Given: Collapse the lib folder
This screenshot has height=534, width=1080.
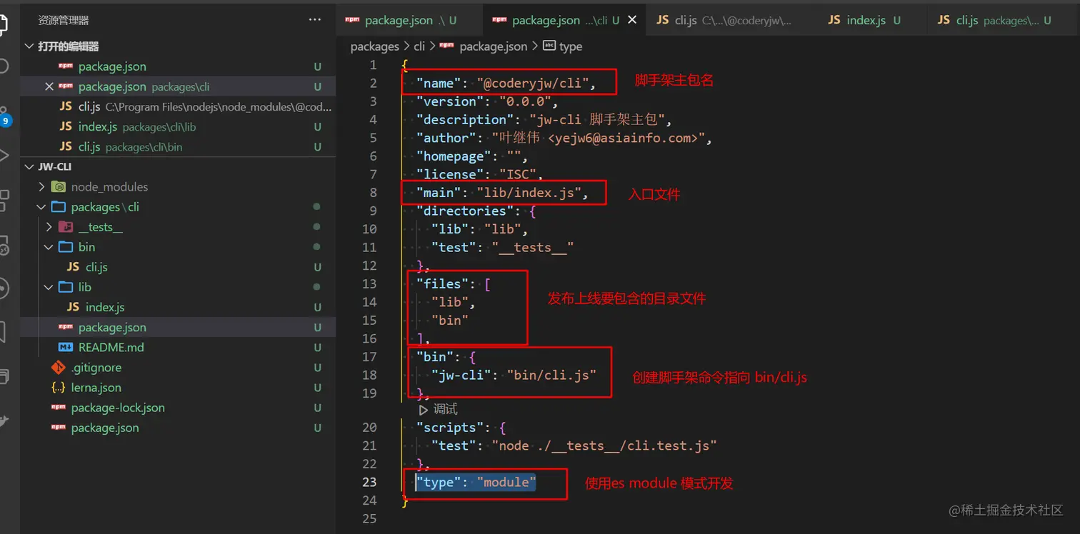Looking at the screenshot, I should pyautogui.click(x=49, y=287).
